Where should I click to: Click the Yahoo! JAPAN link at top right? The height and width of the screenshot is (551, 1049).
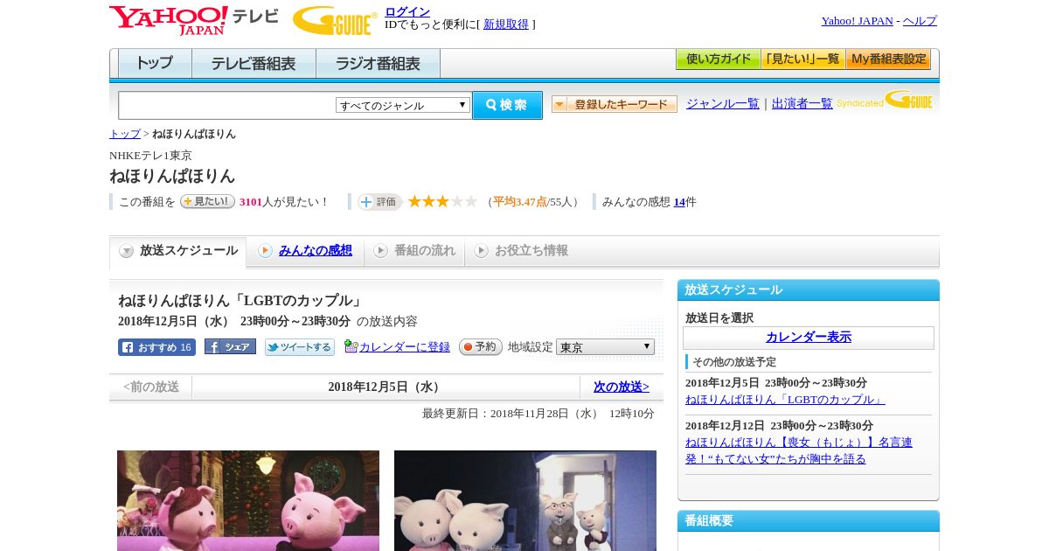tap(858, 21)
